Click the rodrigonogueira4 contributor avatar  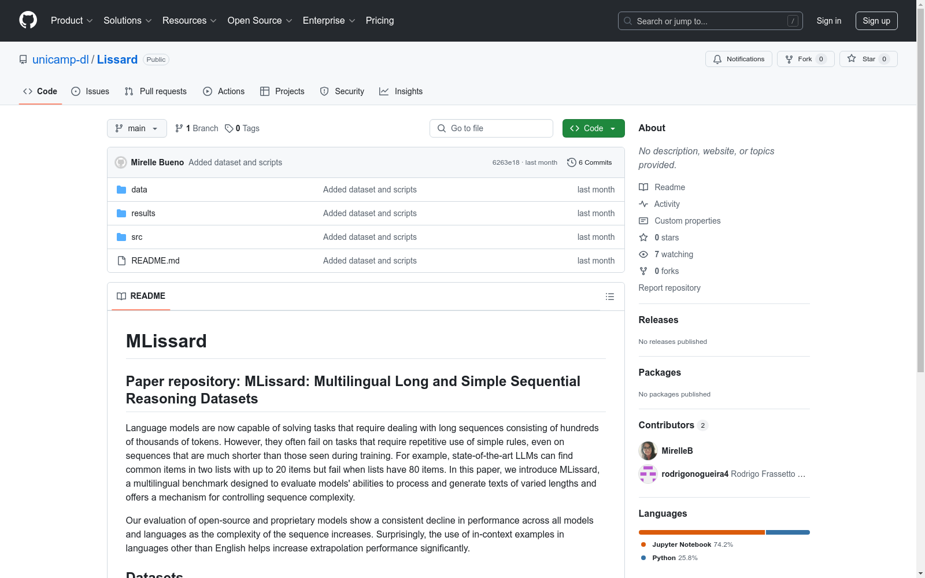point(648,474)
